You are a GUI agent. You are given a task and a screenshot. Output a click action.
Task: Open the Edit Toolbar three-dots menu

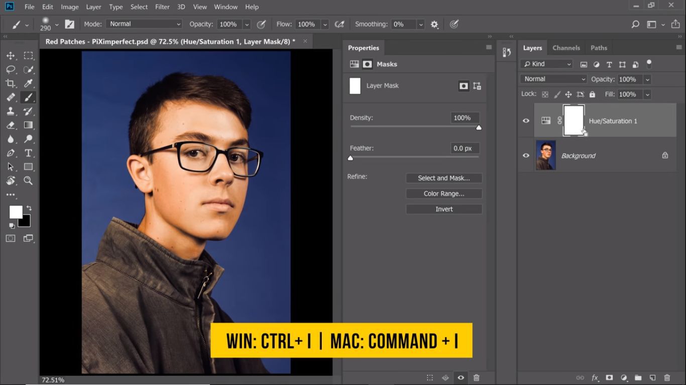pos(11,195)
